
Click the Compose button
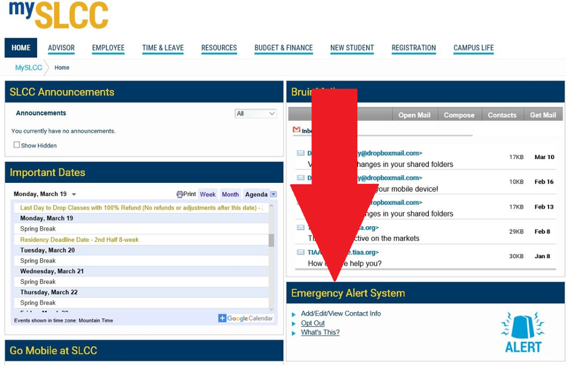click(x=459, y=115)
